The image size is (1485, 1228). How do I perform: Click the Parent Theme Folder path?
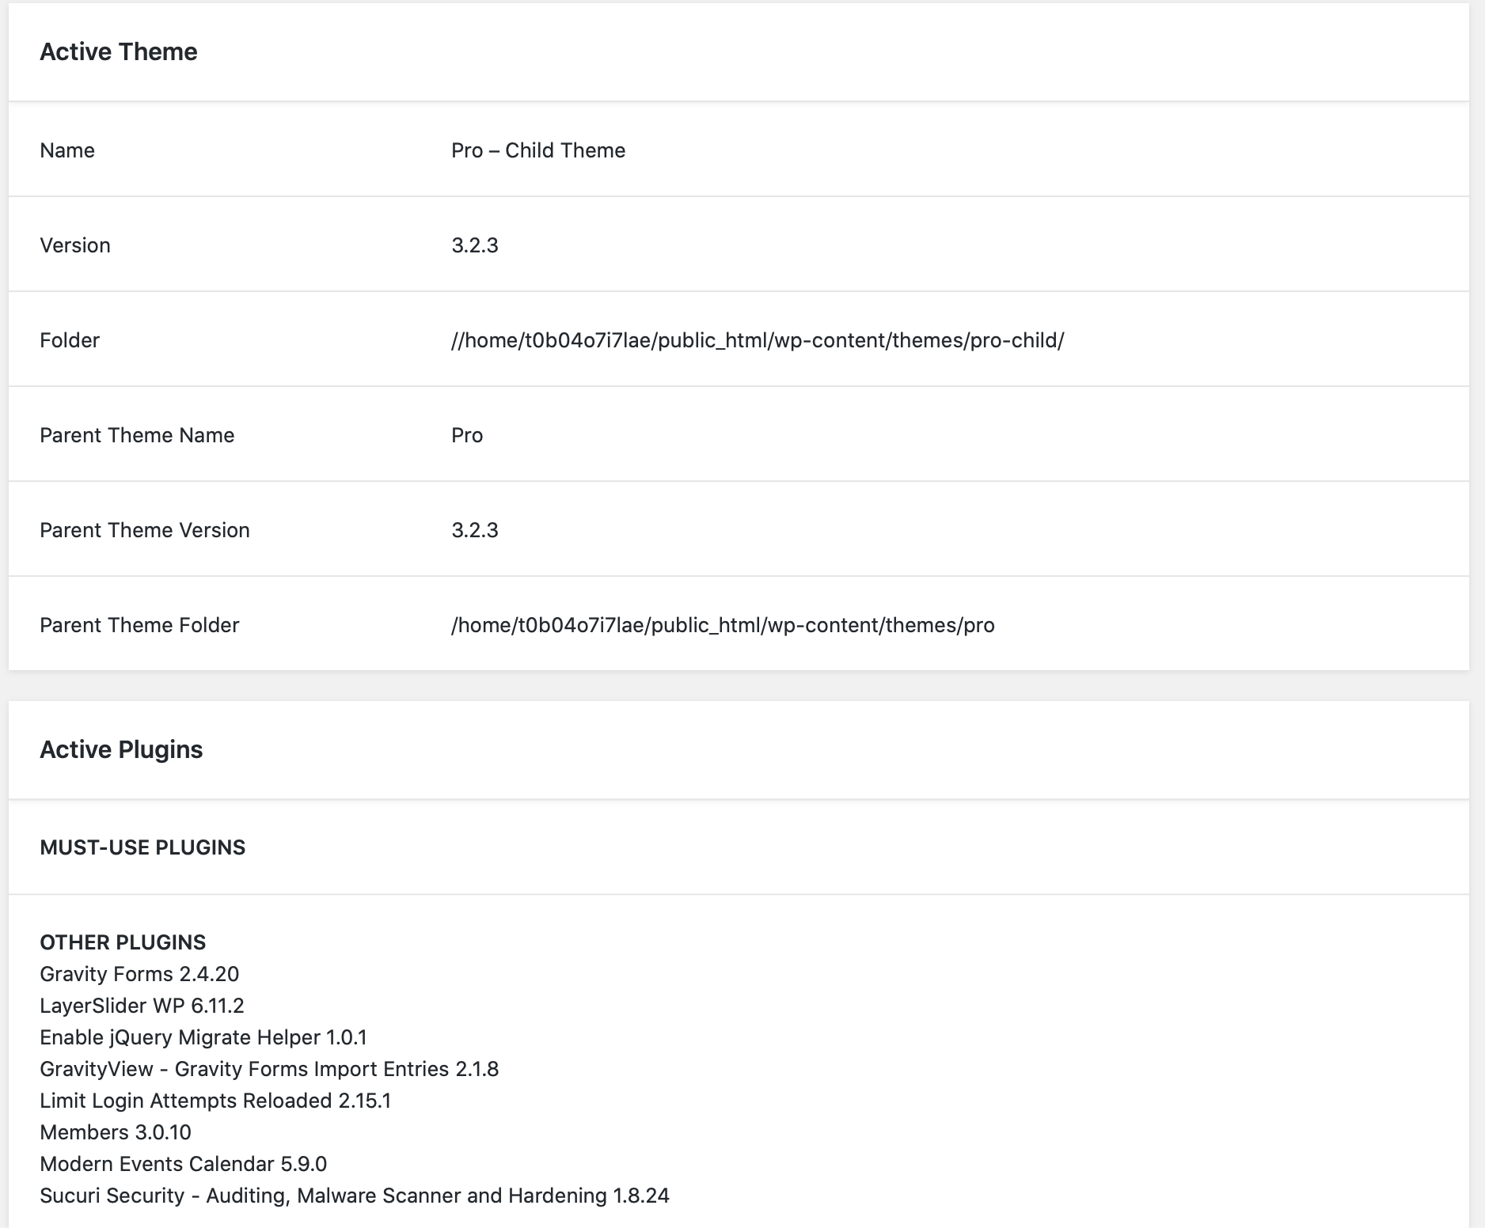tap(723, 625)
